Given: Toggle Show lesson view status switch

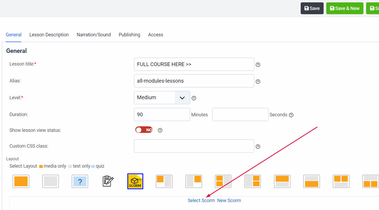Looking at the screenshot, I should [x=144, y=130].
